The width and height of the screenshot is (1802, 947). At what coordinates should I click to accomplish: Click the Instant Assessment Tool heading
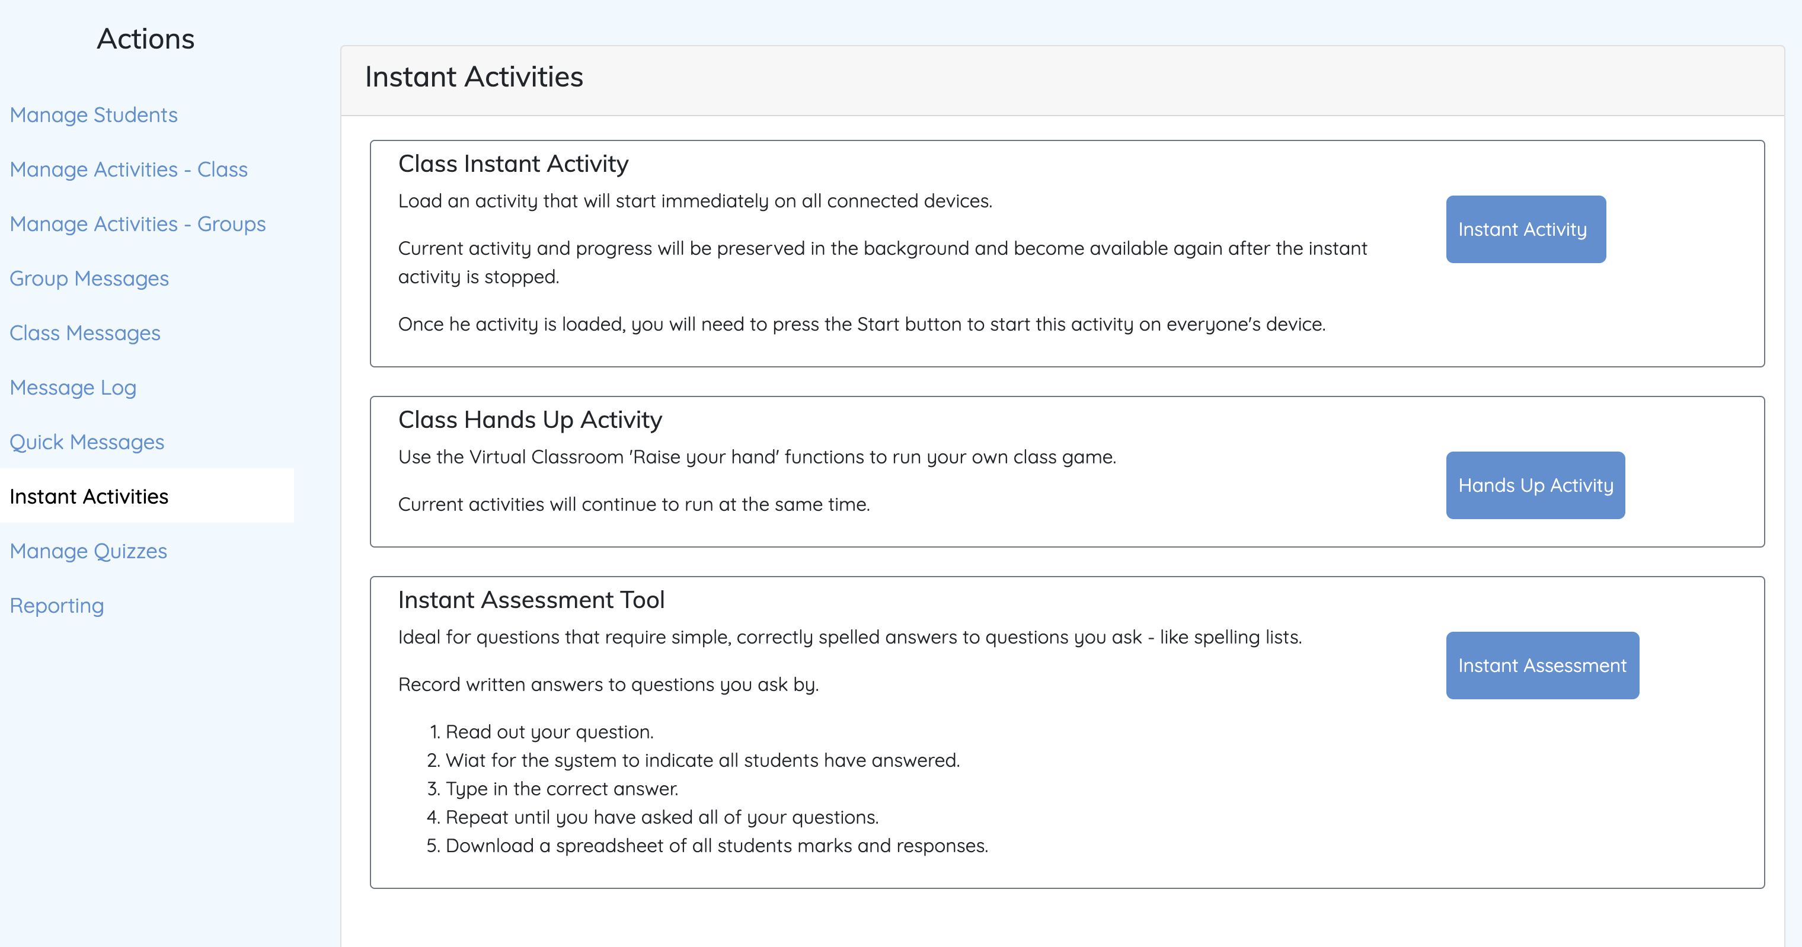coord(532,600)
